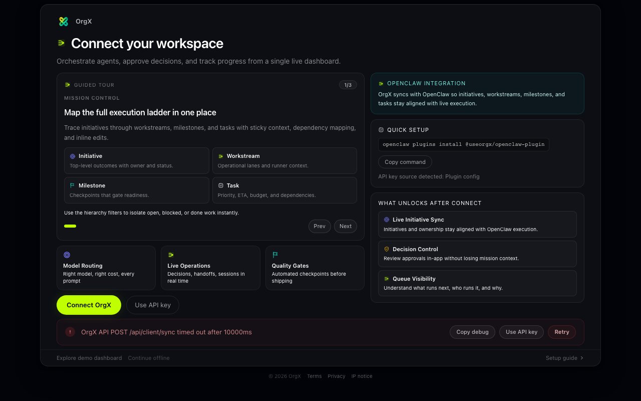Click the MISSION CONTROL label
Screen dimensions: 641x401
coord(92,98)
